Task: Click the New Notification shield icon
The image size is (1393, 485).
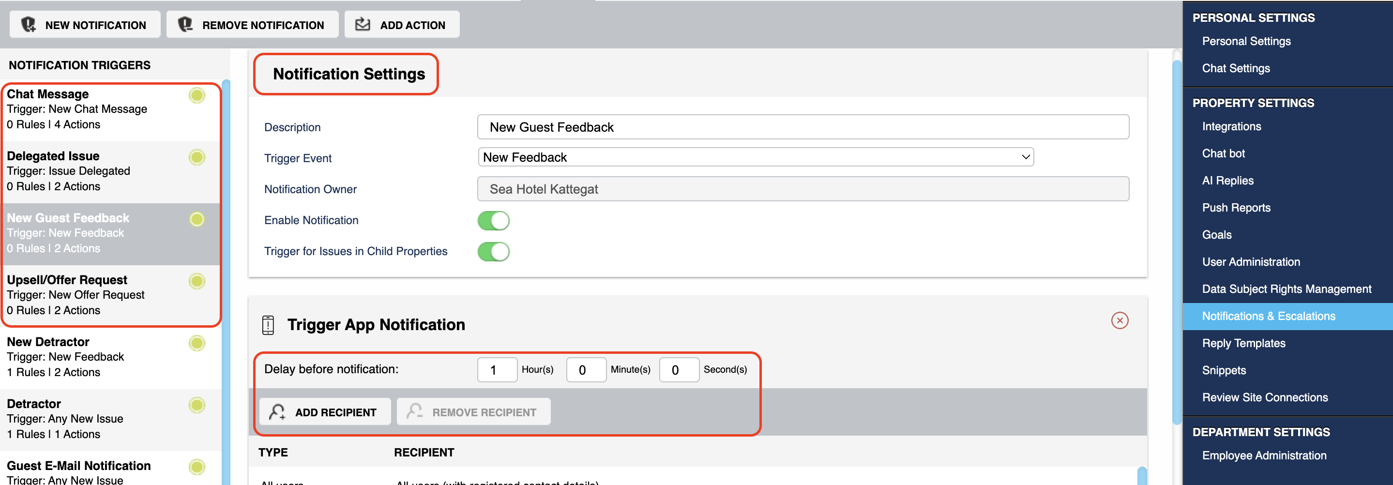Action: pyautogui.click(x=28, y=24)
